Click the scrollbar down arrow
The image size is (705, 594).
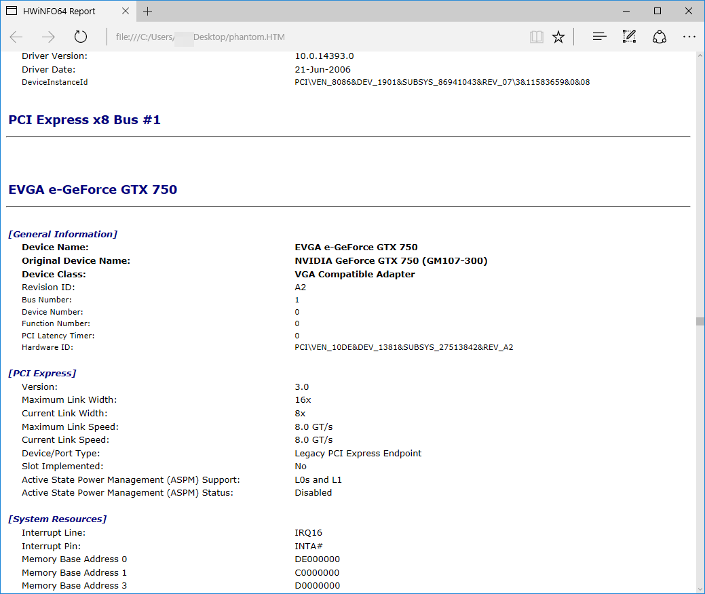(700, 589)
